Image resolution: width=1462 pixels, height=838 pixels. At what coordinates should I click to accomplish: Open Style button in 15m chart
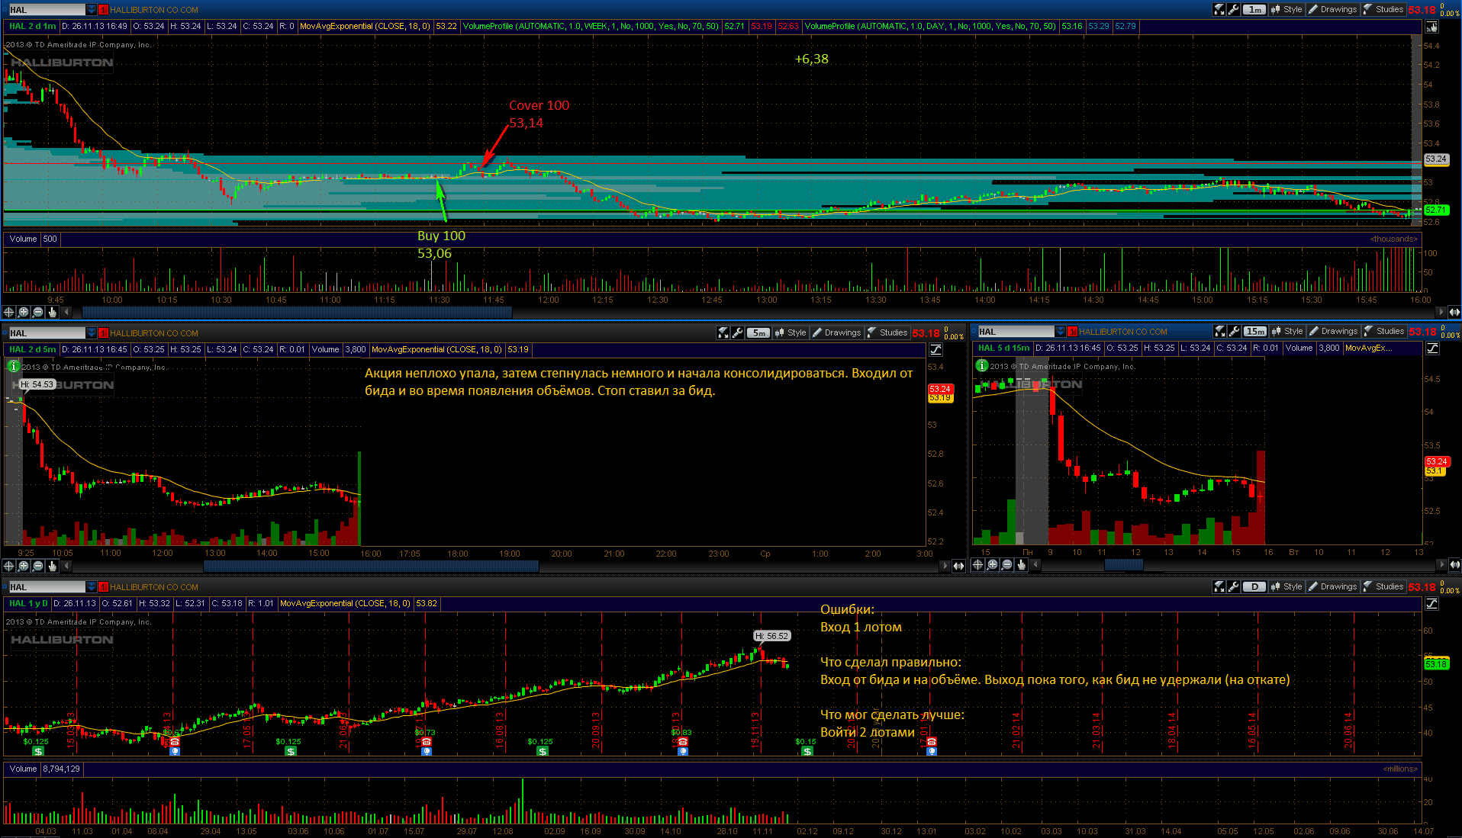point(1287,332)
